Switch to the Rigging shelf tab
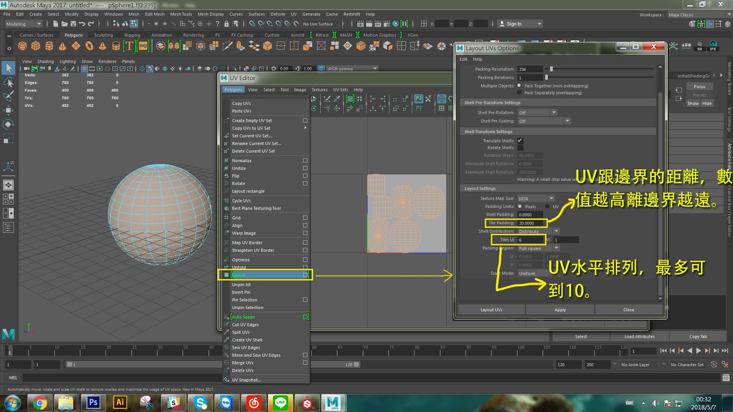Viewport: 733px width, 412px height. pos(132,35)
